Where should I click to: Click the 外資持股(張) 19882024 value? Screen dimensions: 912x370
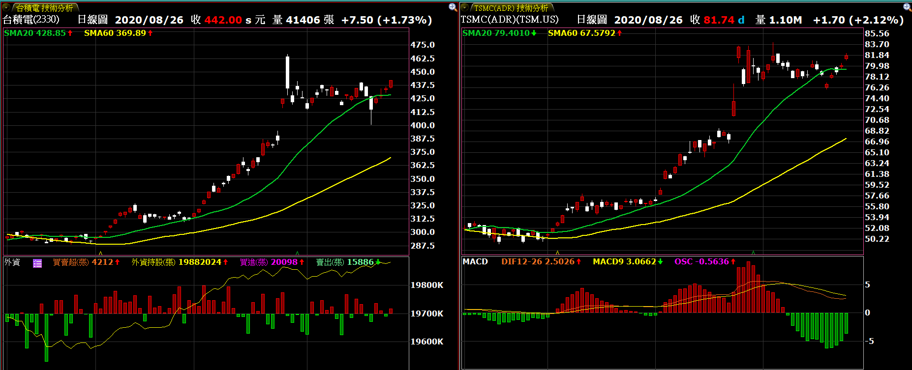coord(180,262)
